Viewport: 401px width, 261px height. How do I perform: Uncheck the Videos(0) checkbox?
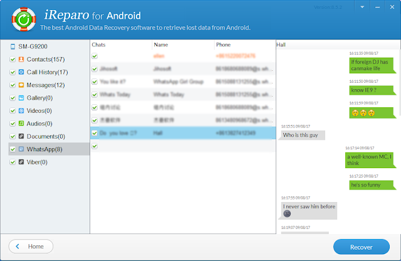(x=13, y=110)
